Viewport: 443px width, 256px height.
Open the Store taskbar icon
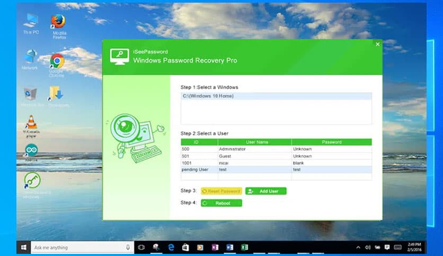[185, 248]
